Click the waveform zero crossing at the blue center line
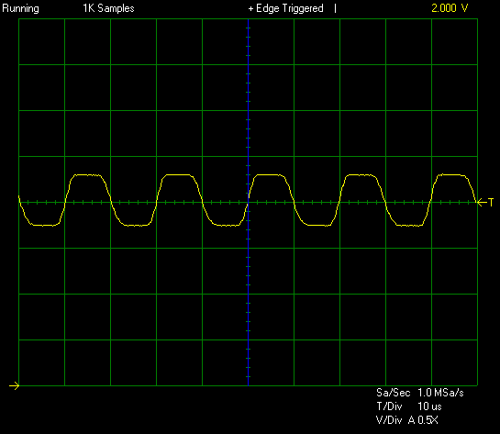This screenshot has height=434, width=500. click(x=248, y=202)
